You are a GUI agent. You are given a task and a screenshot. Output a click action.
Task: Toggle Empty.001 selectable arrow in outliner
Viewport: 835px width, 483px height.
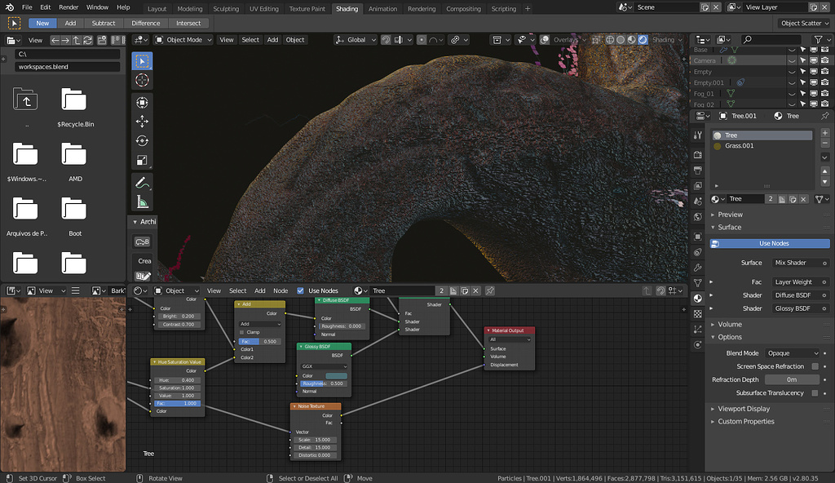pos(803,82)
